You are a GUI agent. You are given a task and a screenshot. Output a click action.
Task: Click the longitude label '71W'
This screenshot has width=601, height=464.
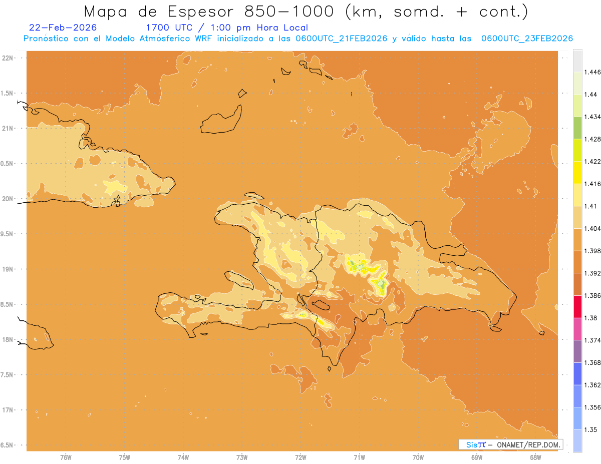(x=359, y=457)
